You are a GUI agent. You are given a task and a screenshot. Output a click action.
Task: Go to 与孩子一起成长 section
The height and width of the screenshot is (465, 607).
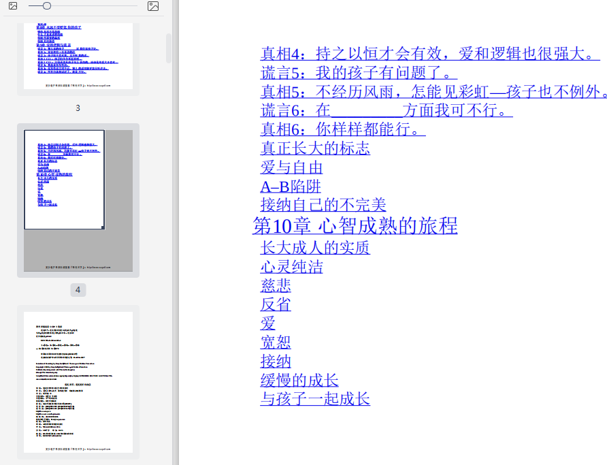(x=315, y=399)
